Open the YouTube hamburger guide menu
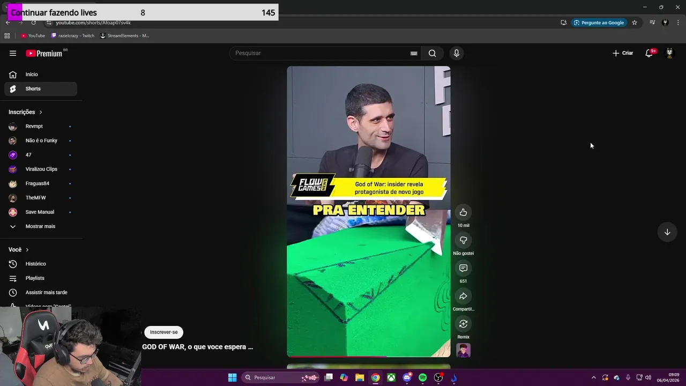The image size is (686, 386). [x=13, y=53]
